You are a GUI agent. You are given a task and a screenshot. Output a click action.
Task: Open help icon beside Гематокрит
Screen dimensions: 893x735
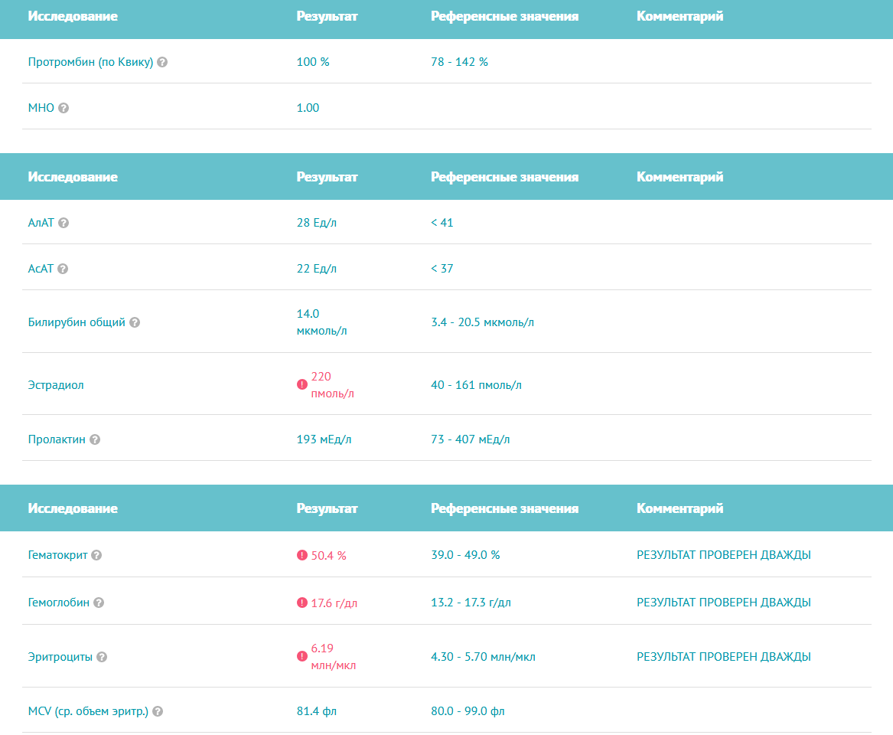(x=96, y=556)
